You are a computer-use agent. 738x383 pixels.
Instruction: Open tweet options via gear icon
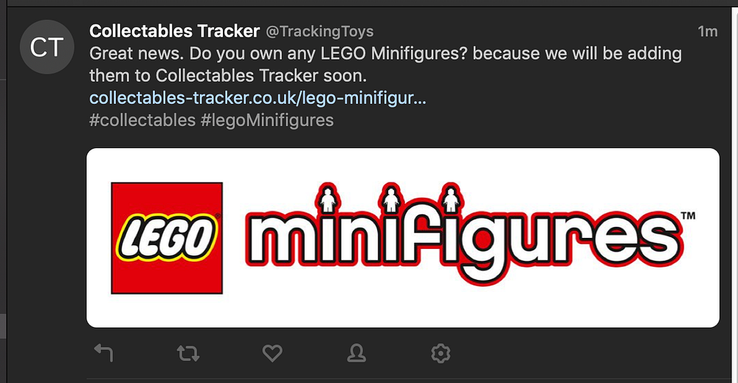[x=441, y=354]
